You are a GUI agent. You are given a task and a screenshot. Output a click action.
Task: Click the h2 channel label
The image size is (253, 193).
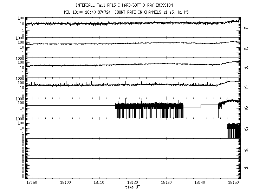(x=246, y=109)
